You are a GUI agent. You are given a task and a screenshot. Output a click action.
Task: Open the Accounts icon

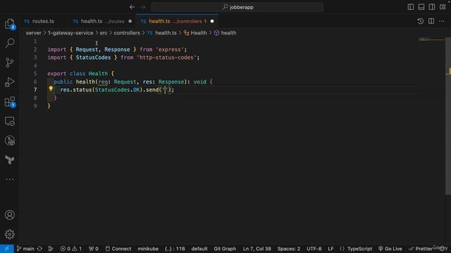point(9,215)
